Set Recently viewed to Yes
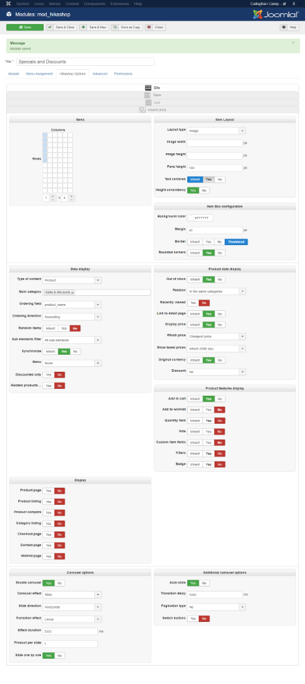This screenshot has height=684, width=305. click(x=193, y=303)
